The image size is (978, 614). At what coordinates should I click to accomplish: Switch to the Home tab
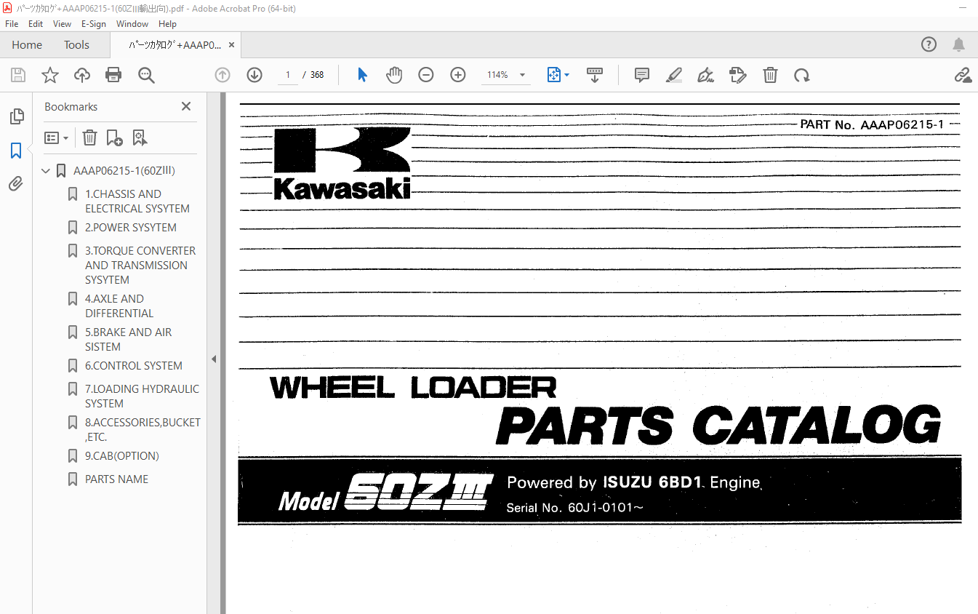coord(27,44)
